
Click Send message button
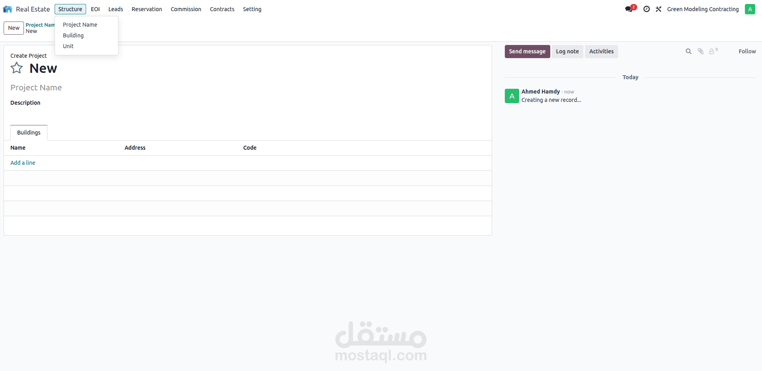527,51
